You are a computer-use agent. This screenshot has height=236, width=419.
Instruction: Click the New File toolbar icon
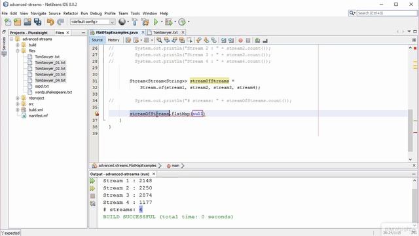(x=8, y=22)
